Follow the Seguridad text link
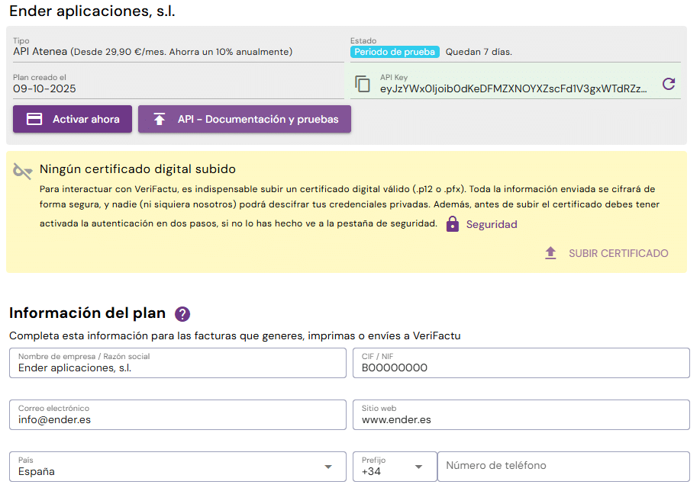Viewport: 700px width, 491px height. pos(492,224)
